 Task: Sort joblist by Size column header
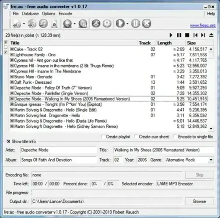coord(200,43)
